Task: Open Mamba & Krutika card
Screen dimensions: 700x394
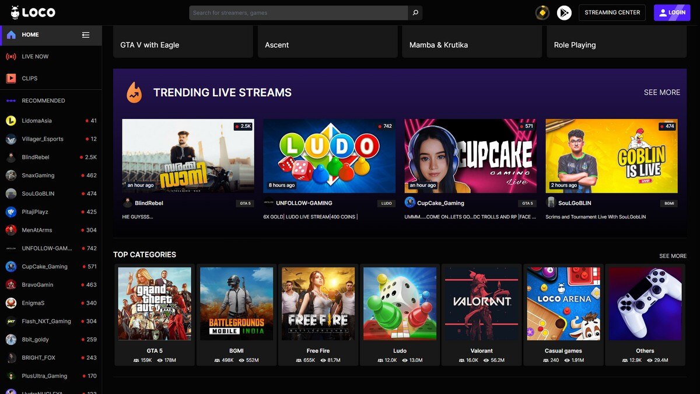Action: coord(472,41)
